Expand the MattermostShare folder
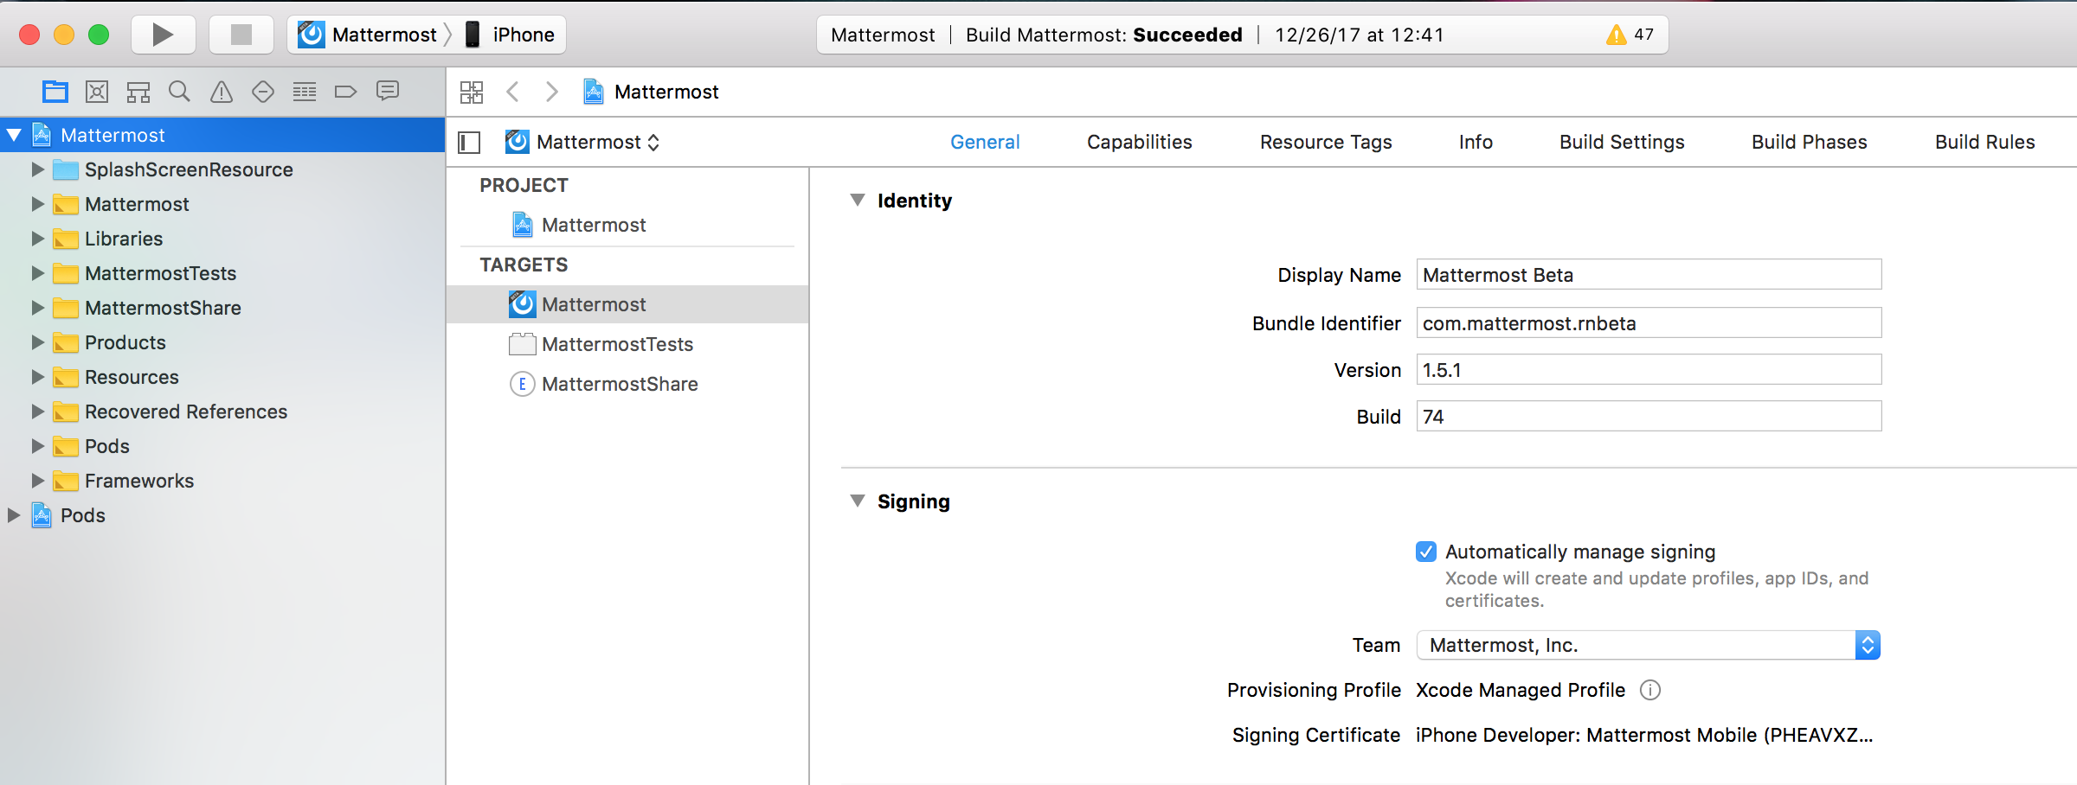The height and width of the screenshot is (785, 2077). click(37, 308)
